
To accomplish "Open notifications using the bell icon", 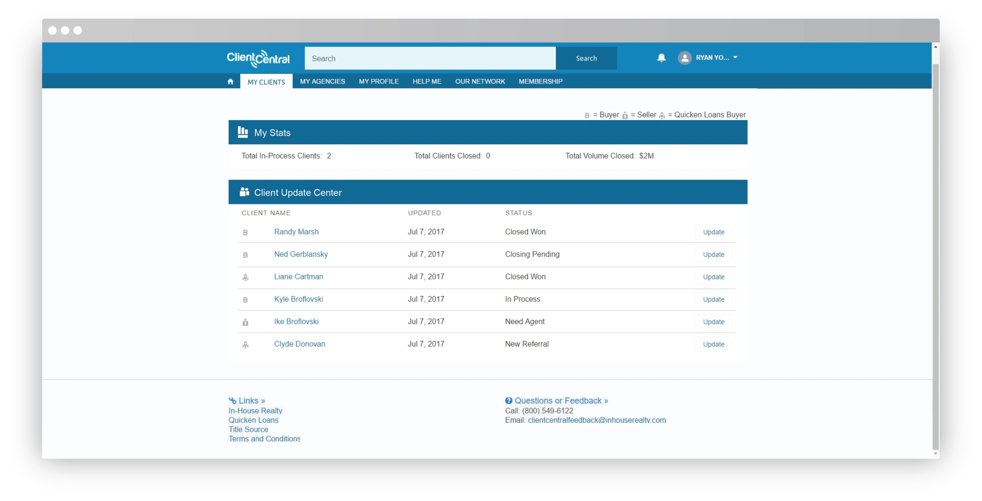I will pos(661,58).
